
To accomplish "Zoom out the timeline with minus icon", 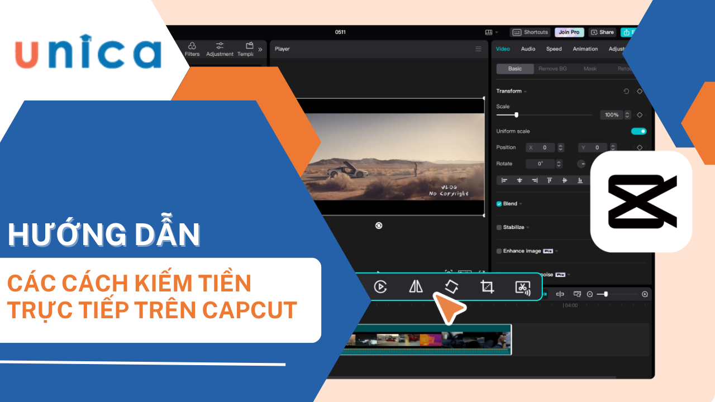I will click(590, 294).
